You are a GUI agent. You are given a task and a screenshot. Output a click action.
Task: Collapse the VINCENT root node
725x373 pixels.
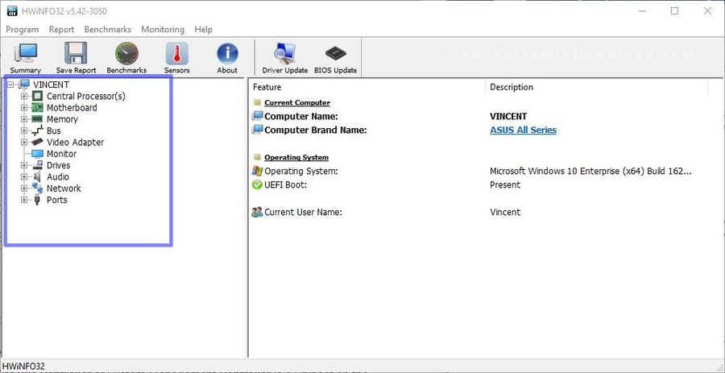point(10,85)
